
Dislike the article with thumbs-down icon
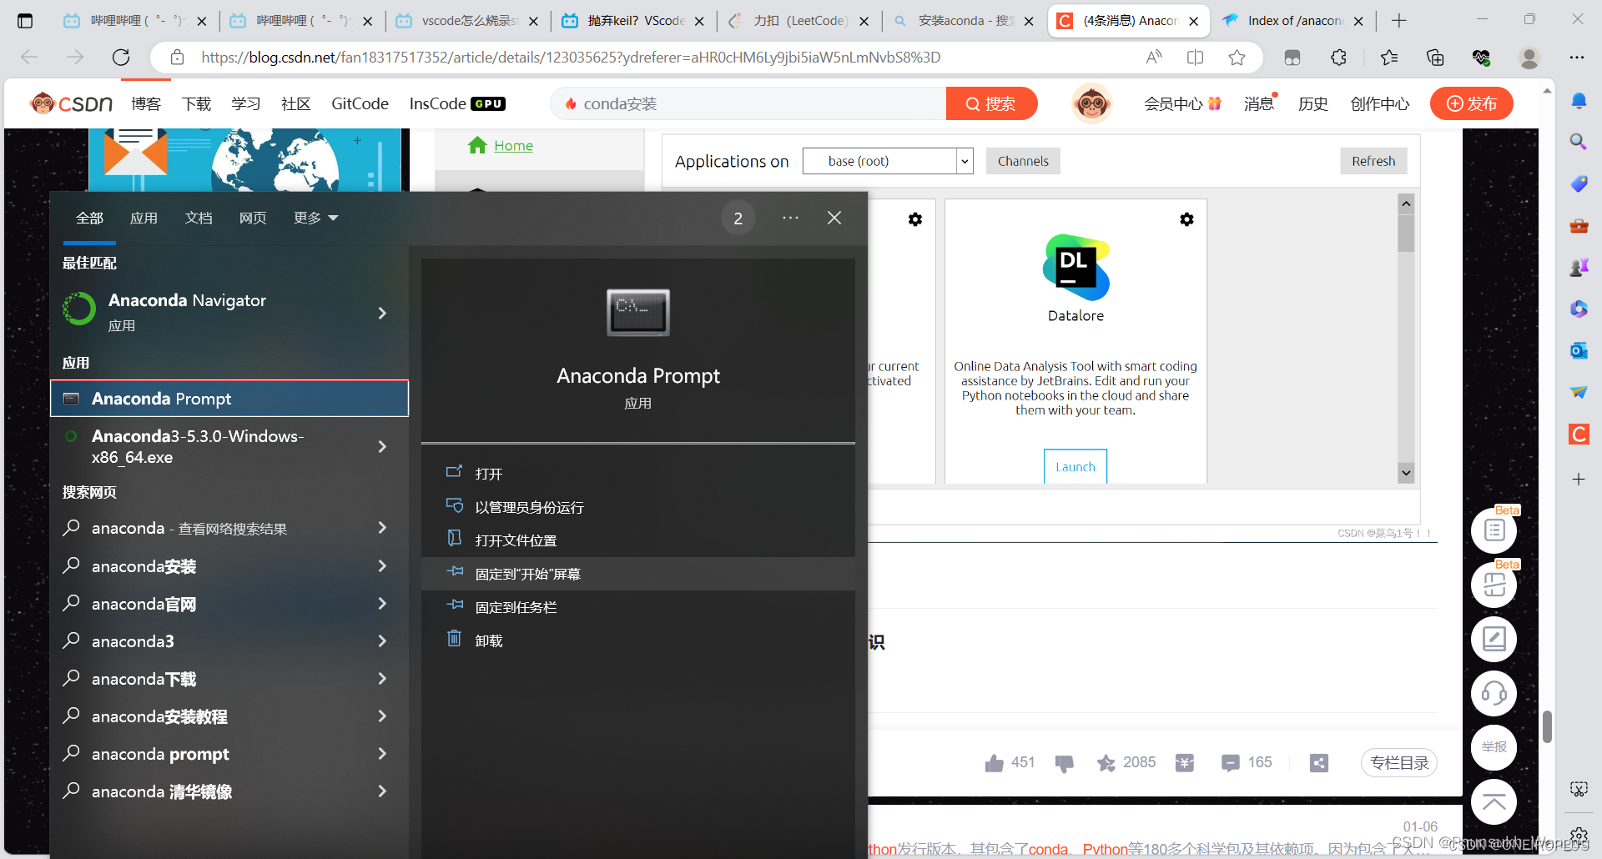pos(1064,763)
